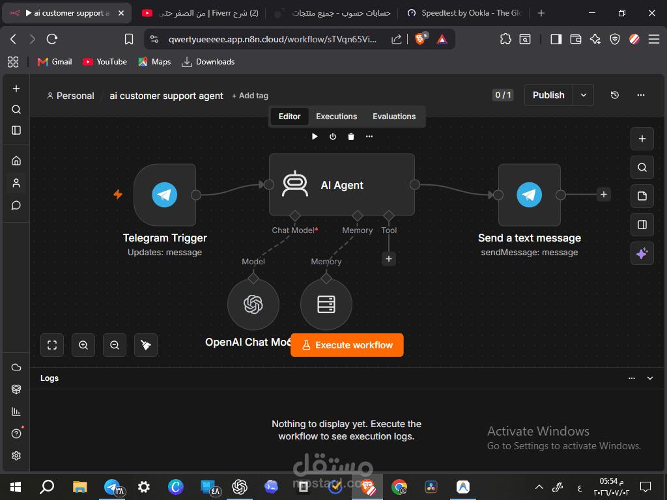Open node search in right canvas panel
The width and height of the screenshot is (667, 500).
pyautogui.click(x=642, y=167)
